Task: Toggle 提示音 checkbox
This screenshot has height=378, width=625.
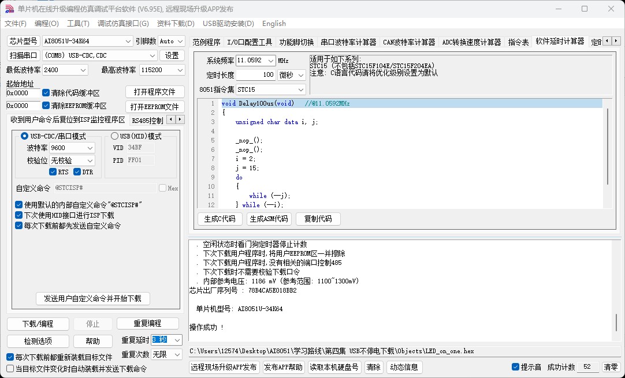Action: 515,367
